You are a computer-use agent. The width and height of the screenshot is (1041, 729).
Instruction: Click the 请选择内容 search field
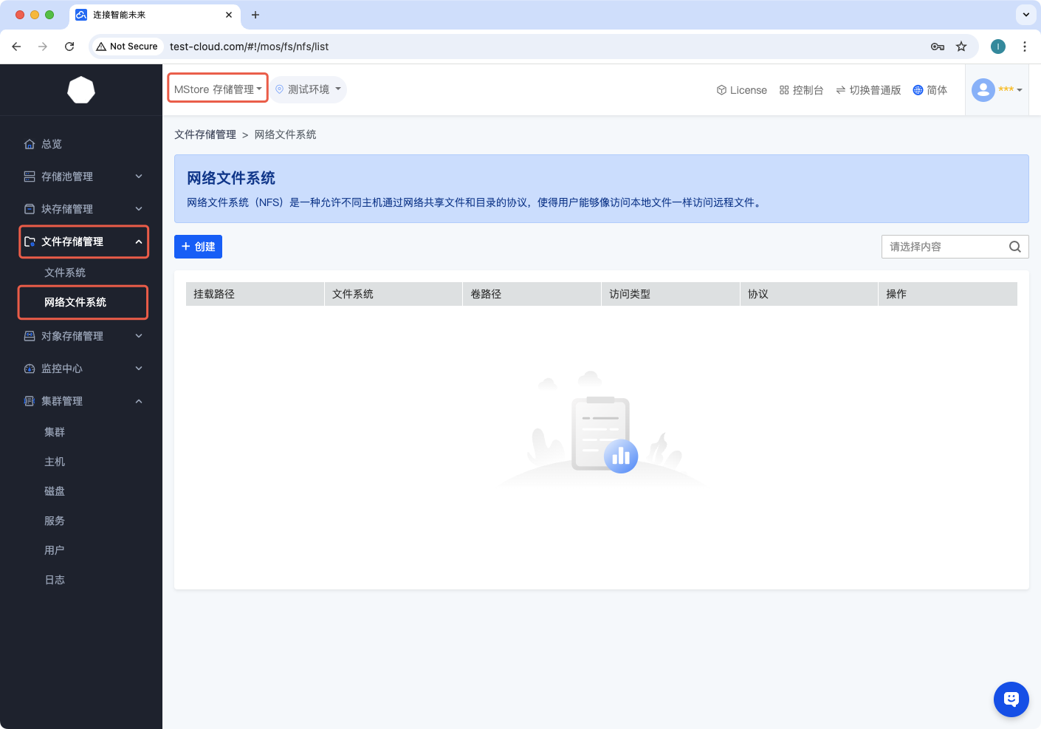(944, 247)
